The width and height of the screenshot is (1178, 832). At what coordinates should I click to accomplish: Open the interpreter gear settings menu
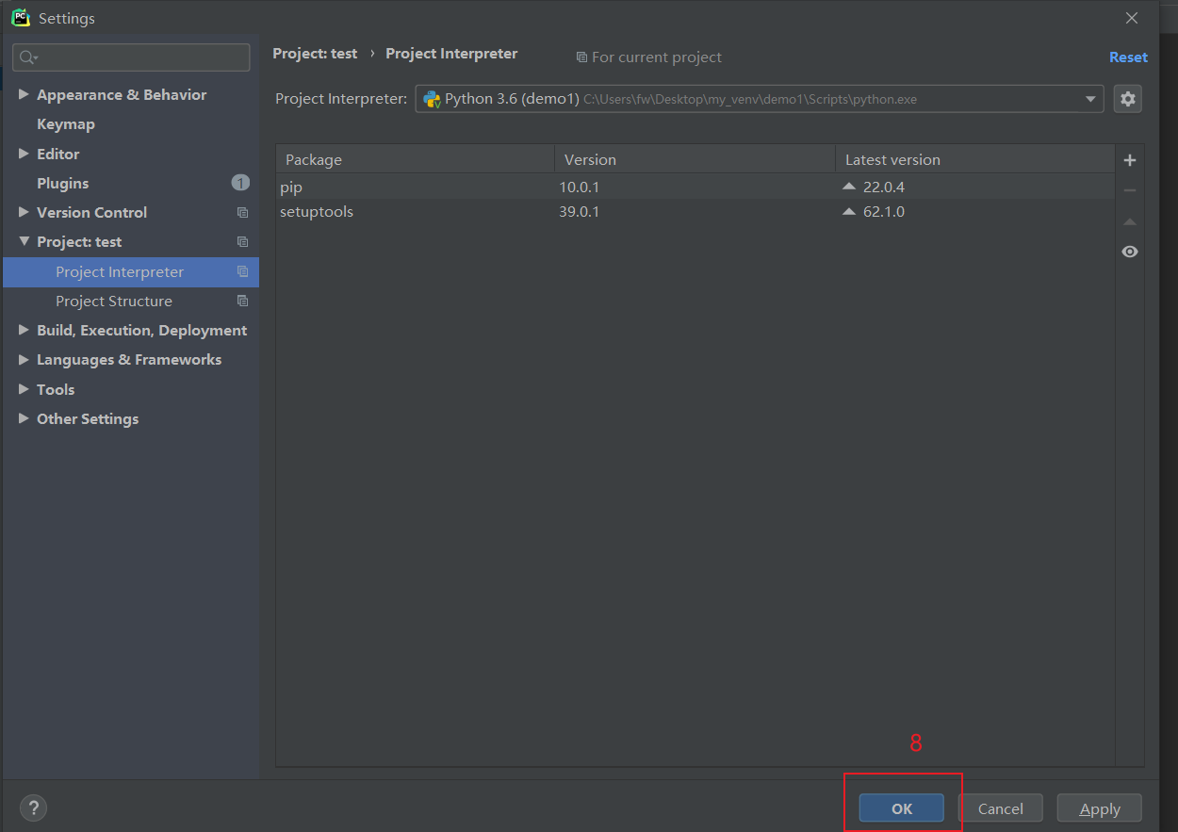[1128, 99]
